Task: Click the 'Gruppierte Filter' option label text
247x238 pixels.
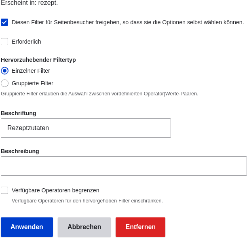Action: [x=32, y=83]
